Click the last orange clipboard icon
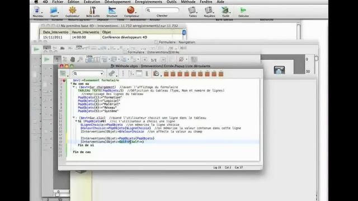 pyautogui.click(x=221, y=74)
